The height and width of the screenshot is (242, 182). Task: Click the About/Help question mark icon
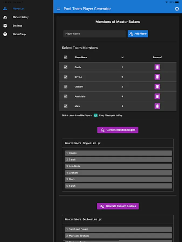point(5,34)
